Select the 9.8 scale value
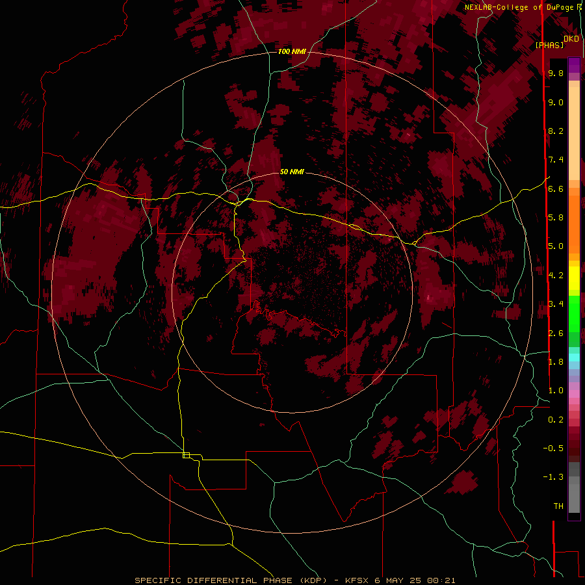The width and height of the screenshot is (585, 585). 556,73
